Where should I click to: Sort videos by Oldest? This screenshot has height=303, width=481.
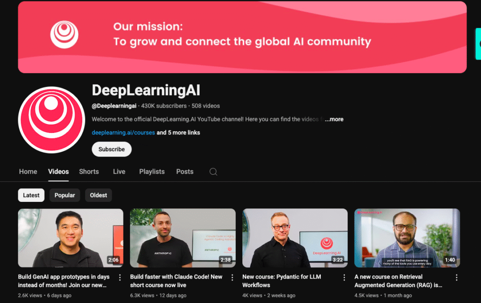(x=99, y=195)
